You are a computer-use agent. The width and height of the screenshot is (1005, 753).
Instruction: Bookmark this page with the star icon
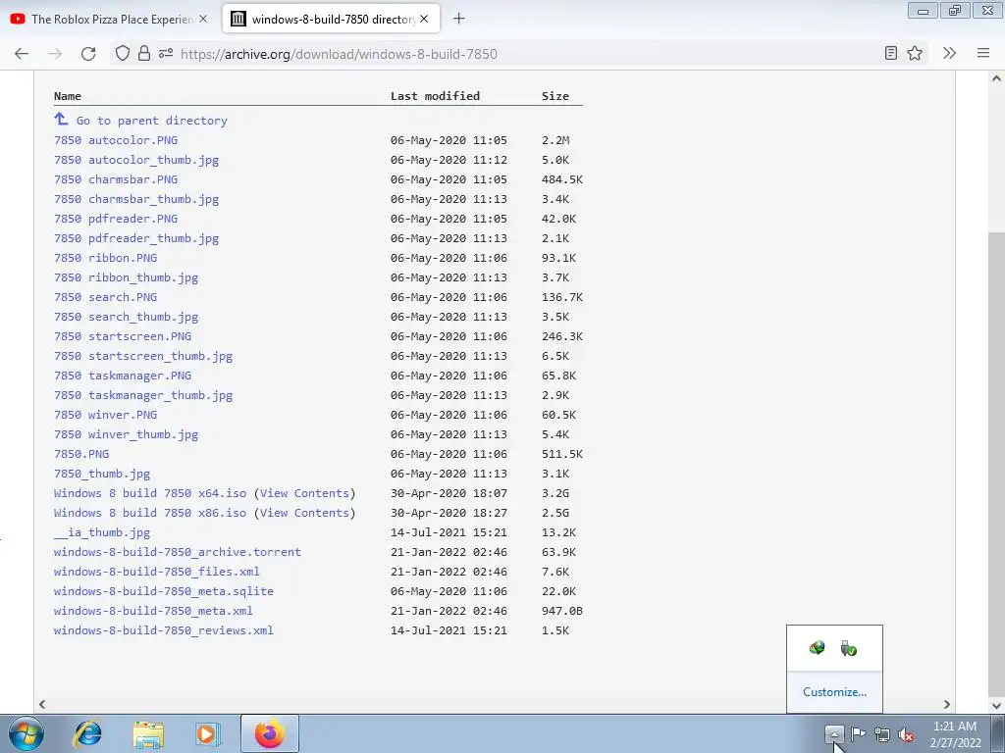[x=915, y=53]
